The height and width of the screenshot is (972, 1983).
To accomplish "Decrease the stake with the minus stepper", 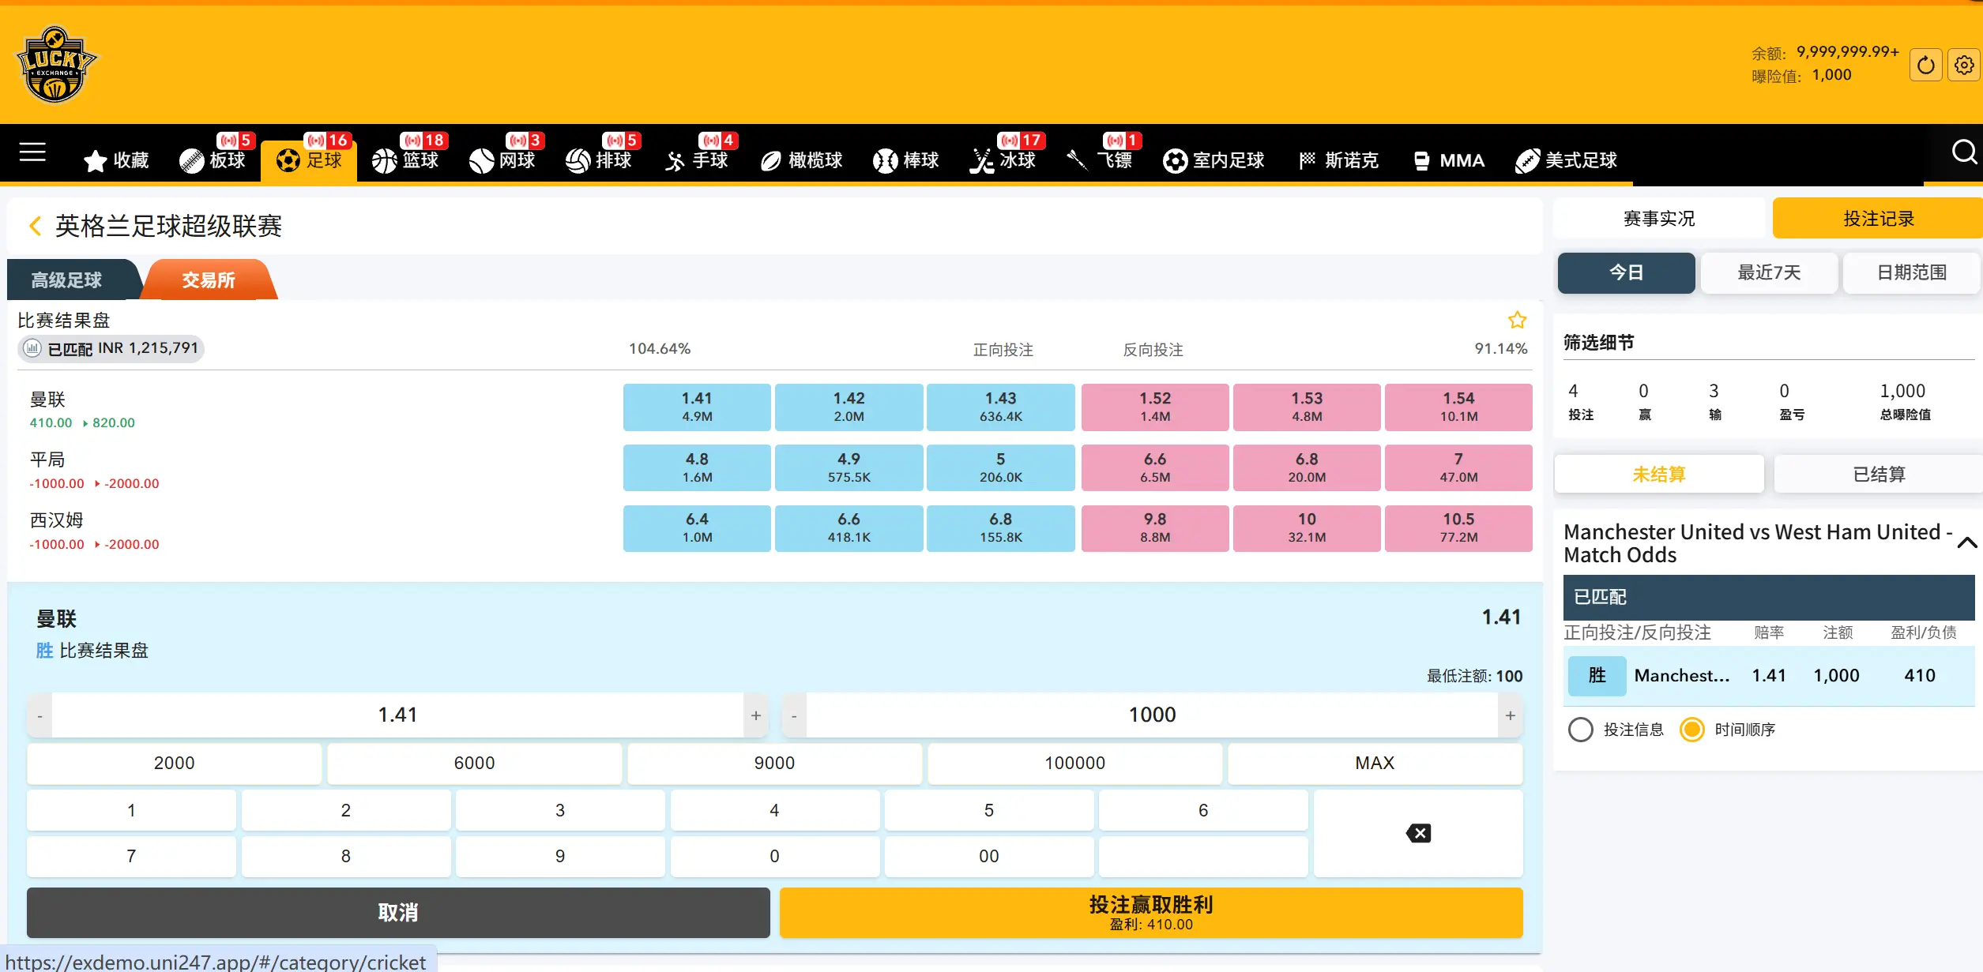I will 794,715.
